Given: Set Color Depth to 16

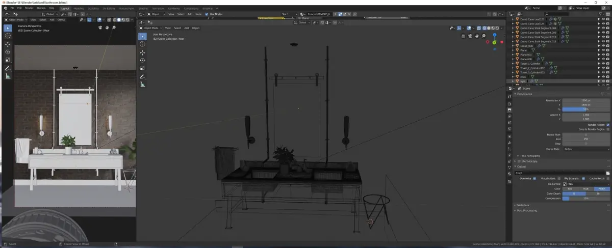Looking at the screenshot, I should click(x=598, y=194).
